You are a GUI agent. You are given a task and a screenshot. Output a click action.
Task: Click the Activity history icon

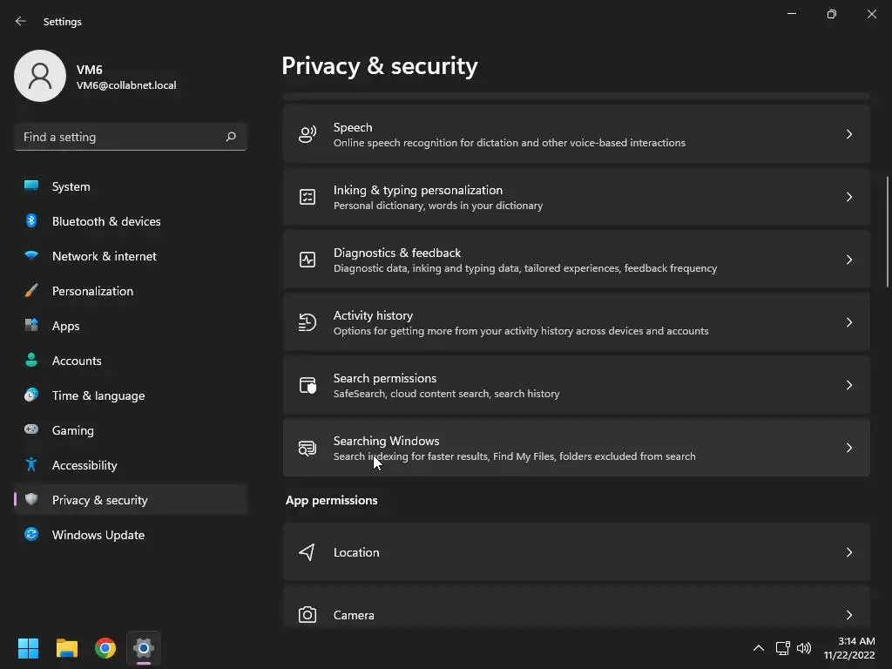tap(307, 322)
